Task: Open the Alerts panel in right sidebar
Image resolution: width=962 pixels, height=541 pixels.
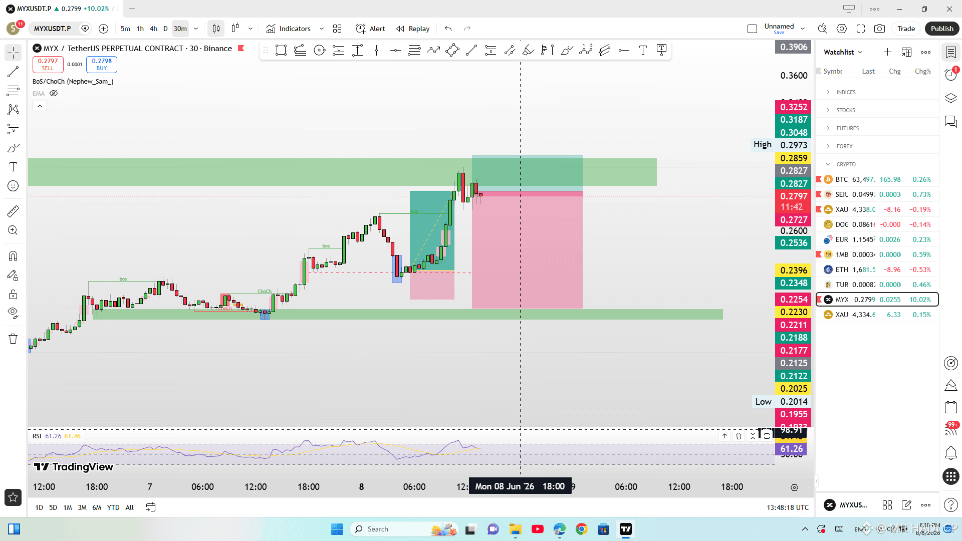Action: [x=951, y=75]
